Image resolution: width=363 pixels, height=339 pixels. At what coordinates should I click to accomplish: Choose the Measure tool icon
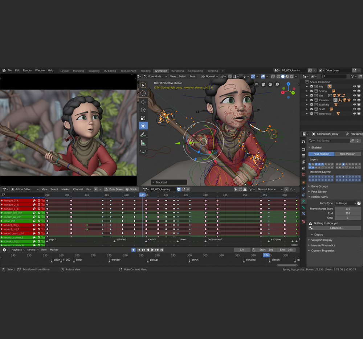click(x=143, y=143)
